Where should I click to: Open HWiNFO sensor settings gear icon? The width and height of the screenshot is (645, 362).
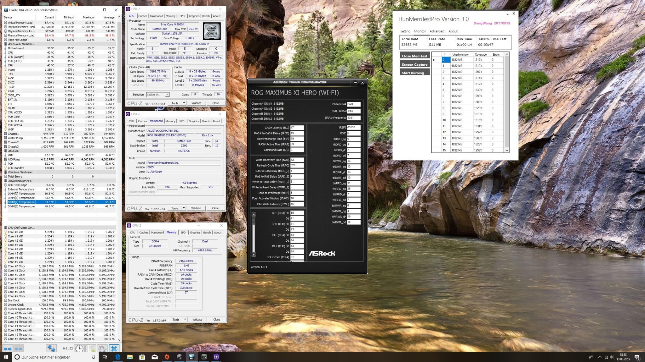pyautogui.click(x=102, y=348)
